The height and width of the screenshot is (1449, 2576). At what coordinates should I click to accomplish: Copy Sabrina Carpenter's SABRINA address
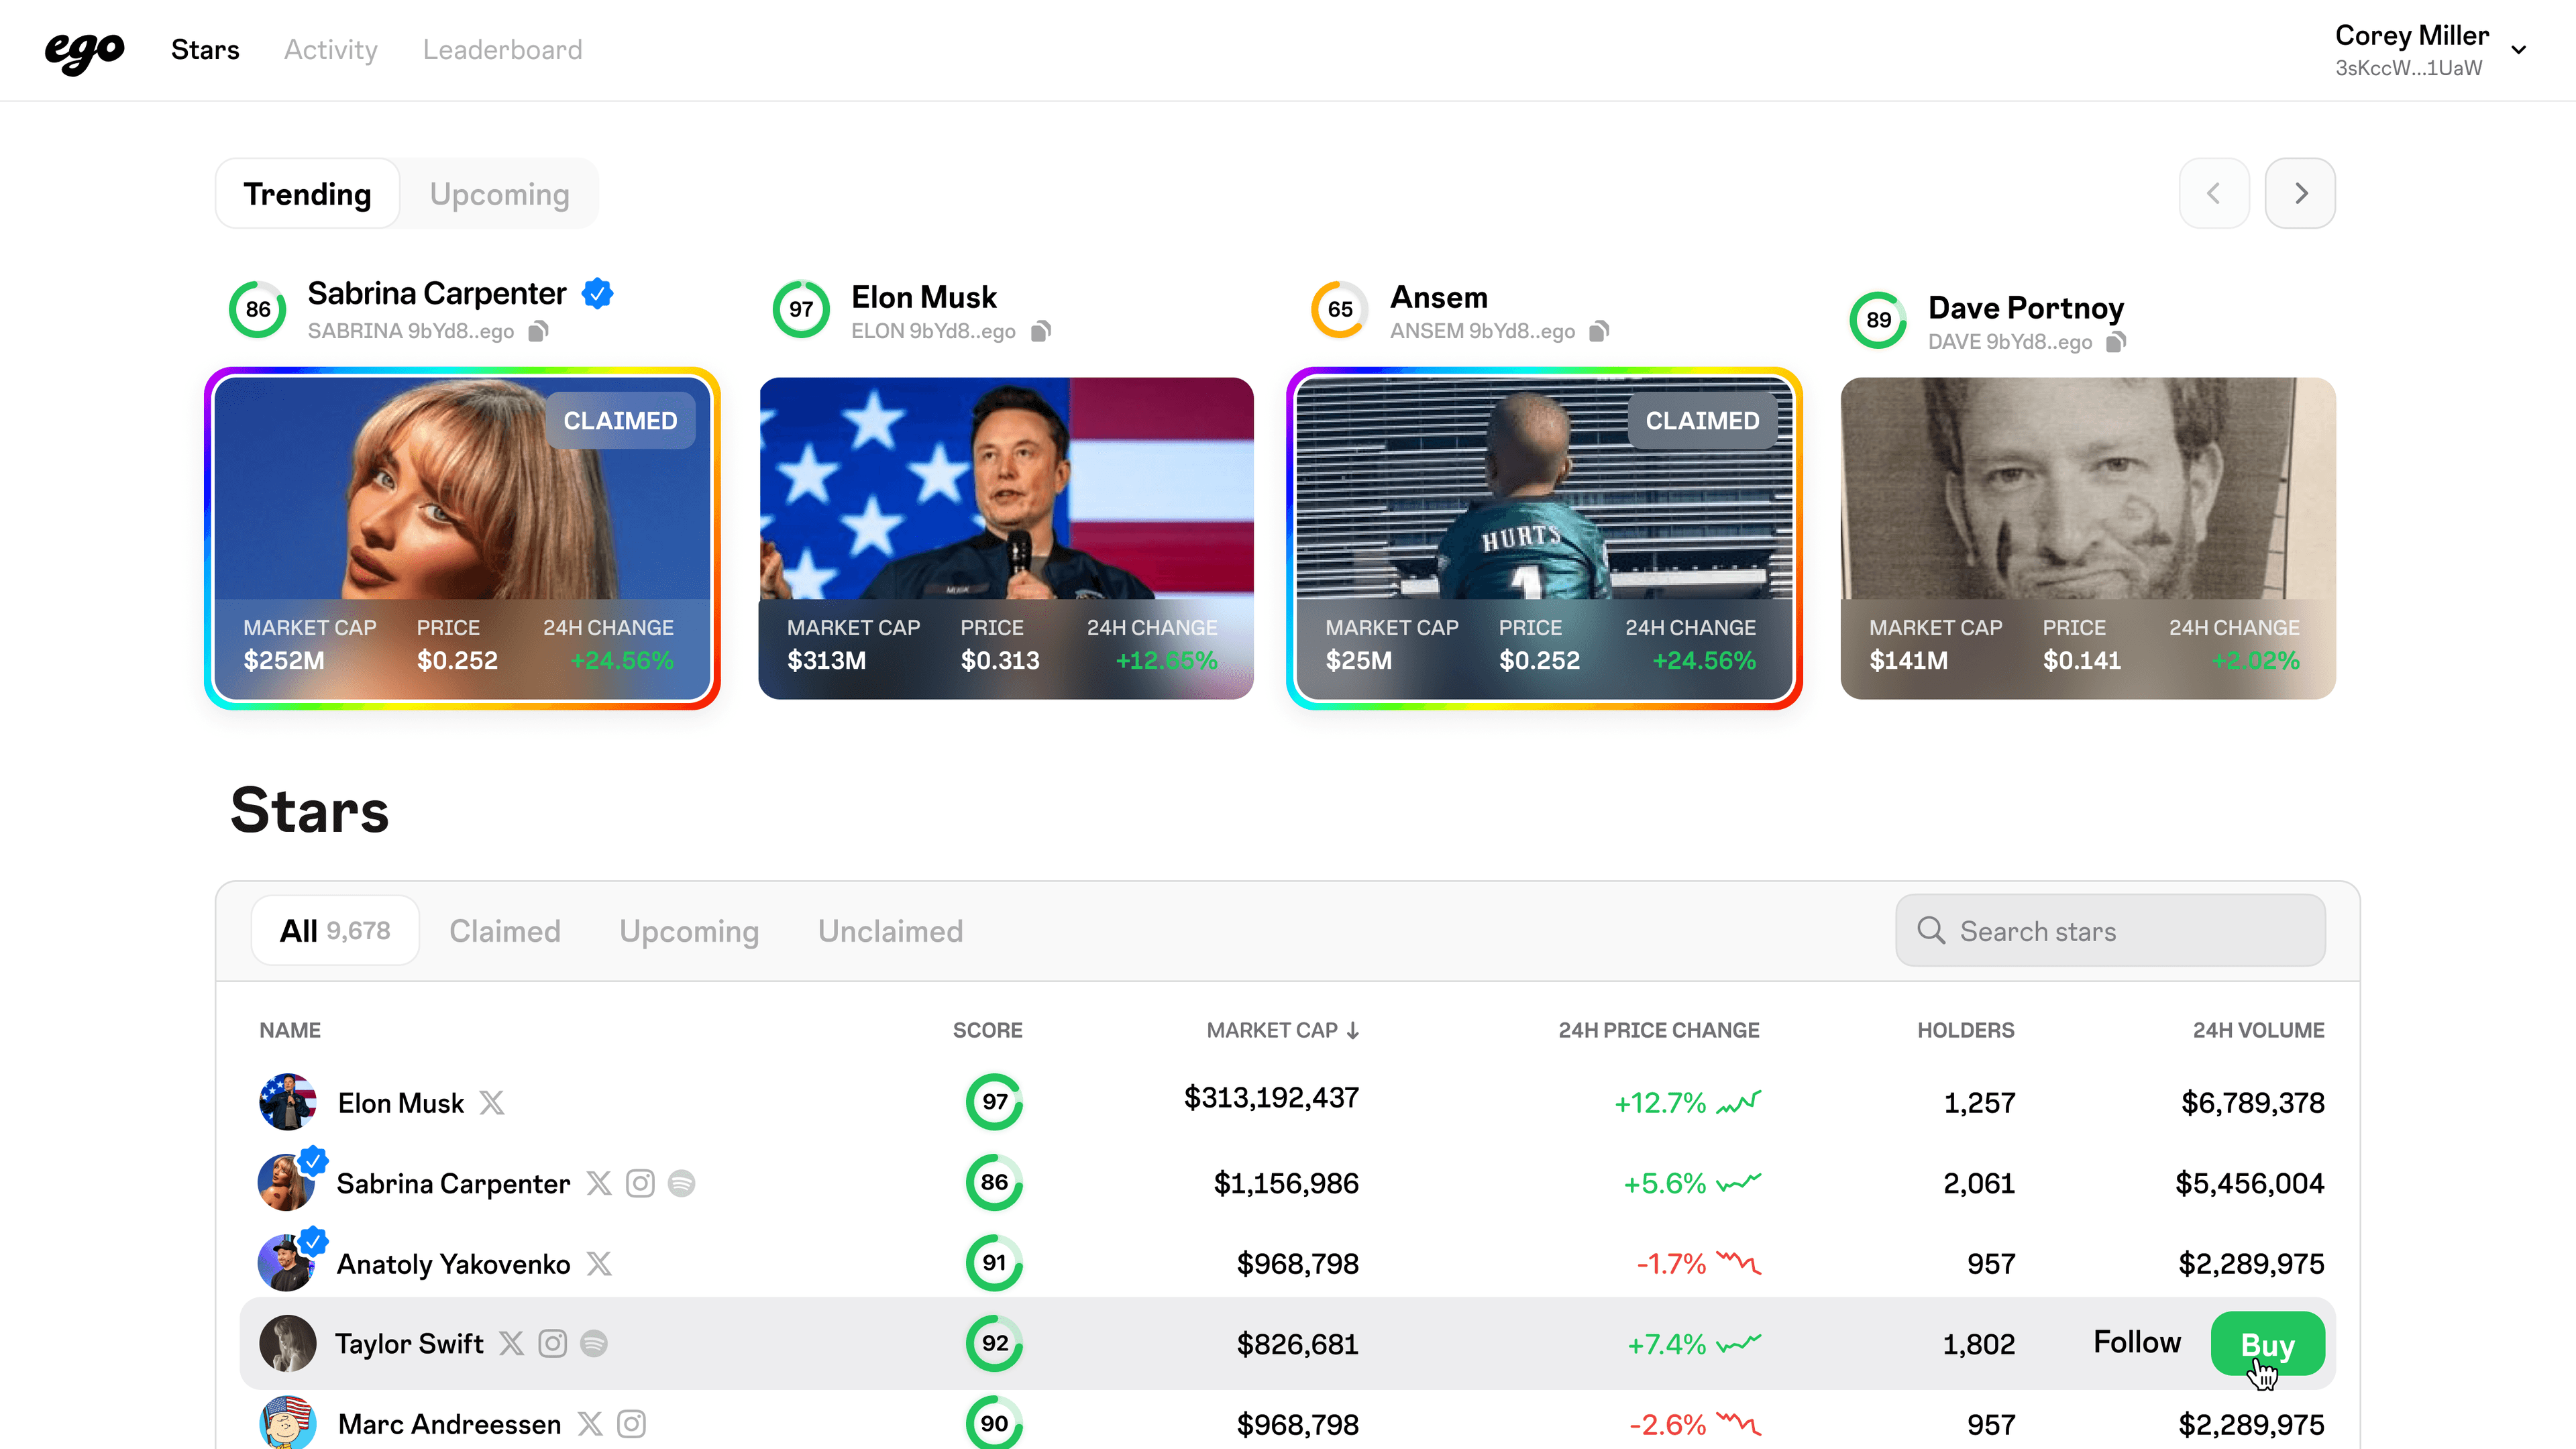(x=538, y=331)
